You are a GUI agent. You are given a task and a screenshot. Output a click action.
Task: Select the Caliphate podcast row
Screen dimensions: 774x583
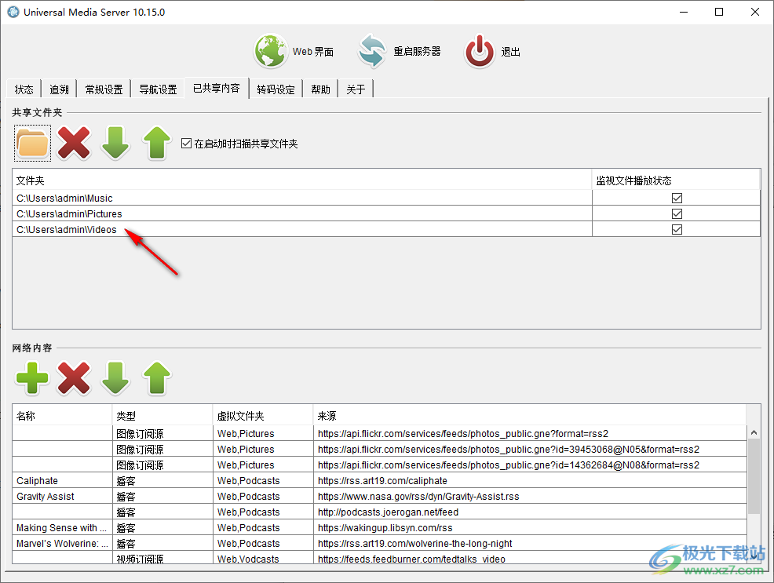coord(379,481)
